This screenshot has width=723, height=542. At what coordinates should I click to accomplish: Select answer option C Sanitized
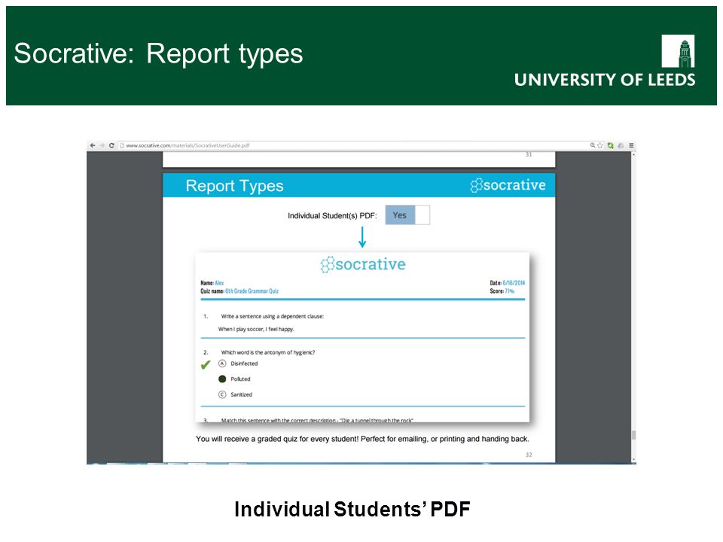[x=222, y=394]
